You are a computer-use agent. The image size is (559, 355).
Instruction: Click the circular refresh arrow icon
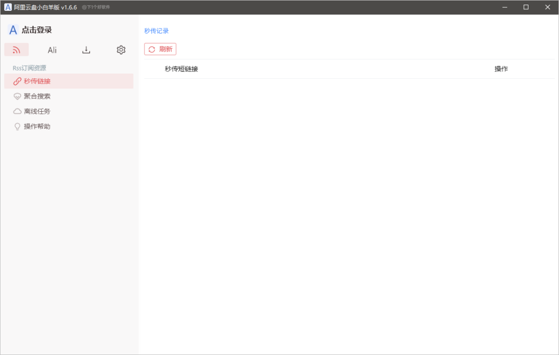pos(152,49)
